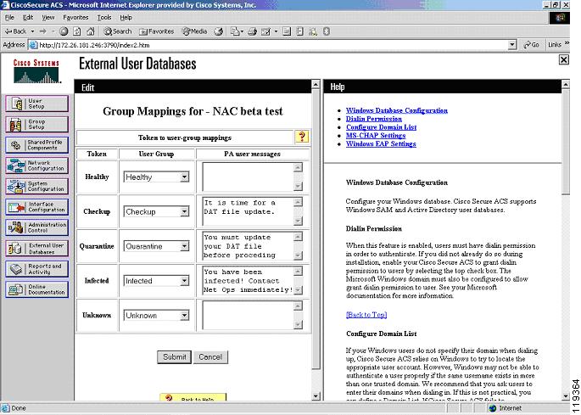581x415 pixels.
Task: Open the Edit menu
Action: coord(28,18)
